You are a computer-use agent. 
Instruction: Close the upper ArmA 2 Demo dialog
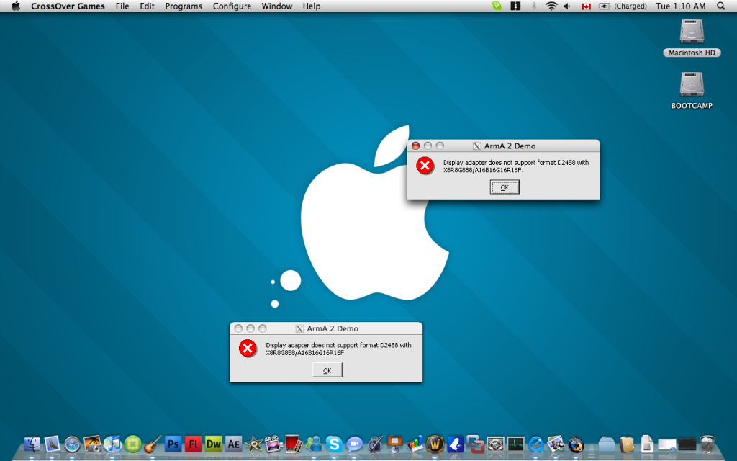pos(415,146)
